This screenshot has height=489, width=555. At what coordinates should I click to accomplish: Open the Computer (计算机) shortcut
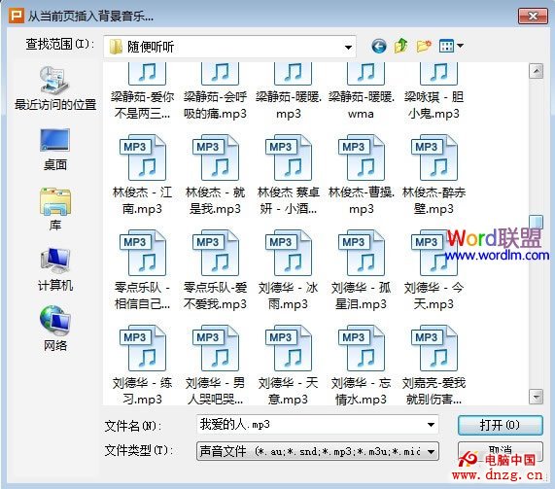55,270
